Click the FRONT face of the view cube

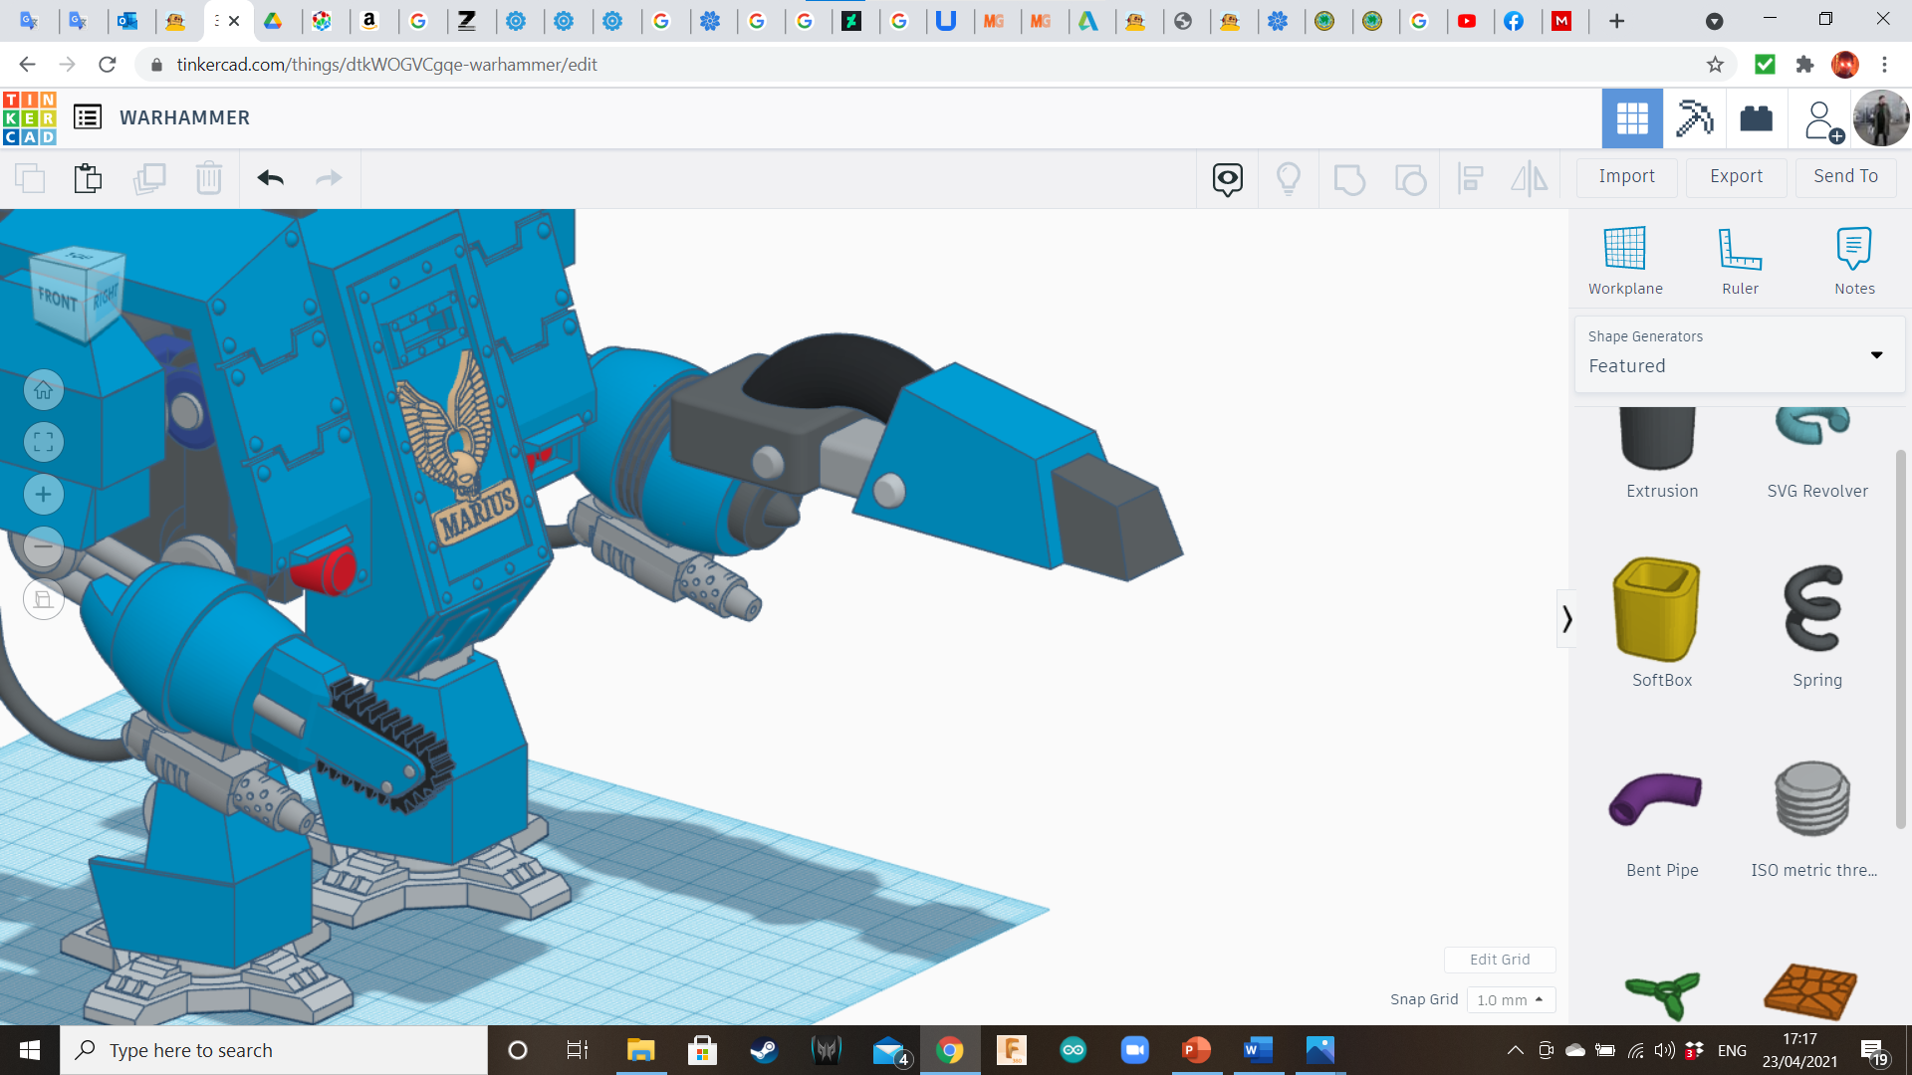[58, 299]
